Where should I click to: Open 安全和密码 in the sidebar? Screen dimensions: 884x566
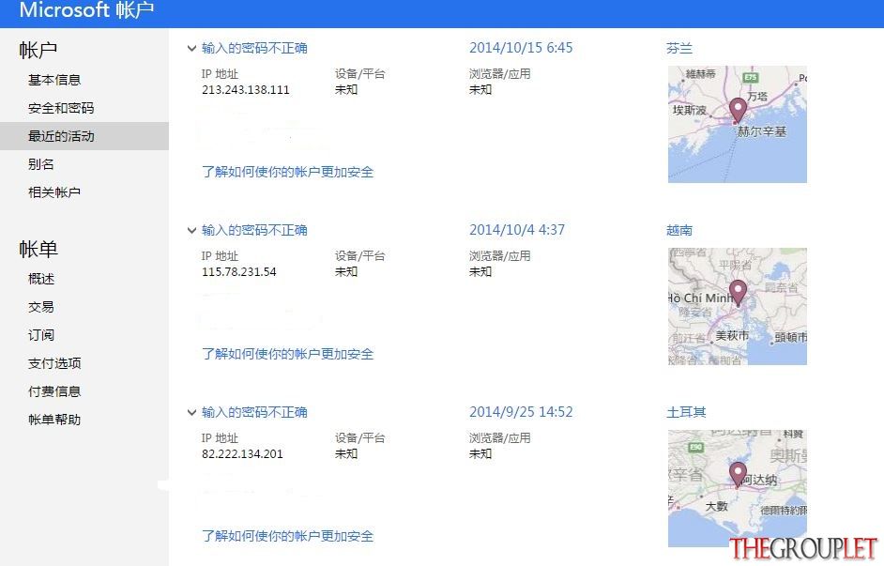[x=61, y=108]
